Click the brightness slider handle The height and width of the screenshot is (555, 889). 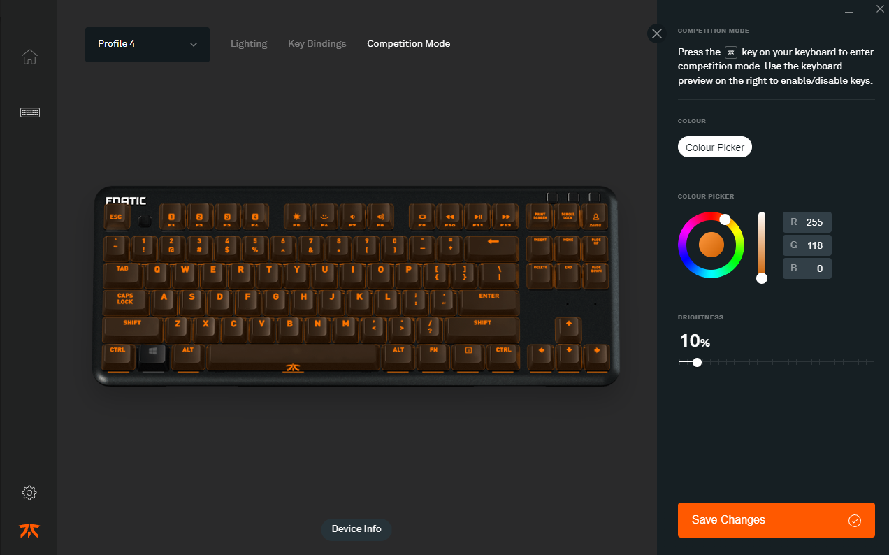pos(697,362)
